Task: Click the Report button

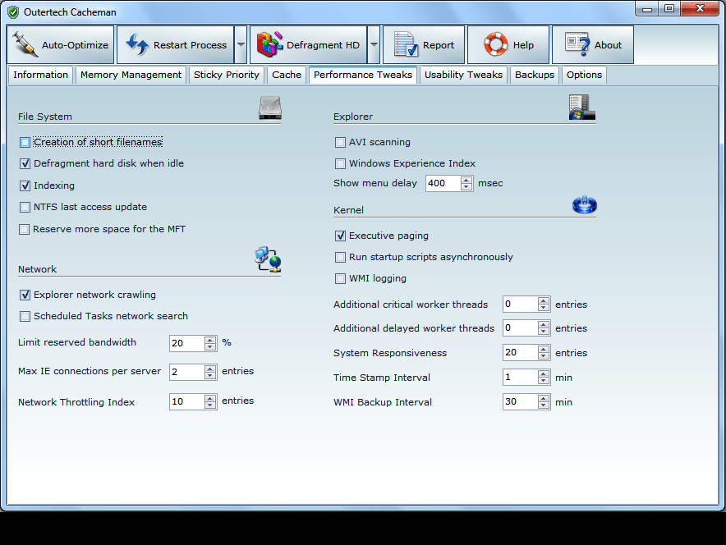Action: 424,45
